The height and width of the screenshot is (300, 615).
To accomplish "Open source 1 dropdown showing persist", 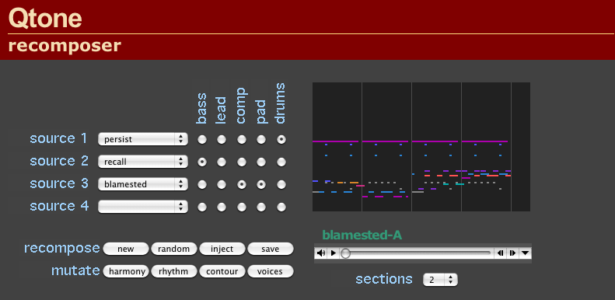I will coord(143,139).
